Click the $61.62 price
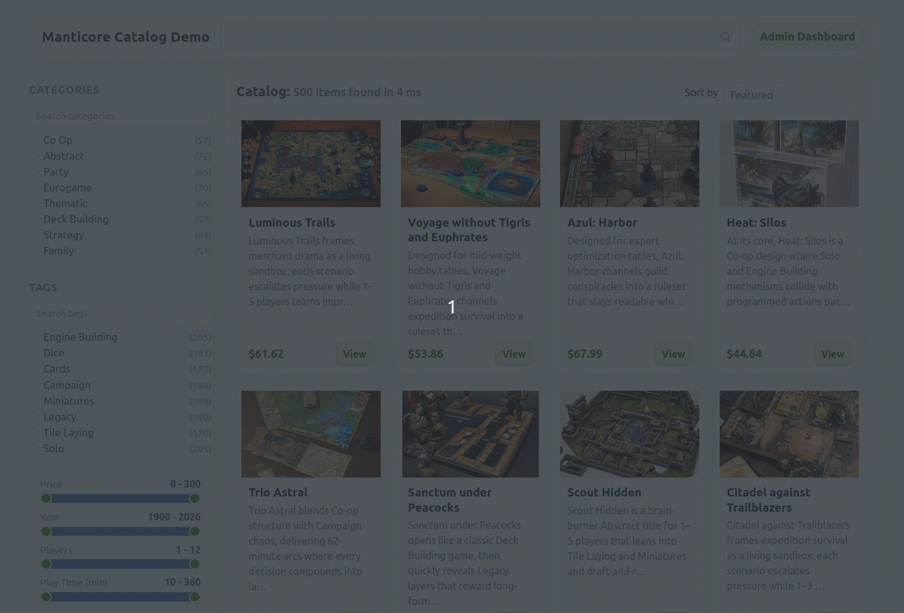This screenshot has height=613, width=904. point(265,354)
